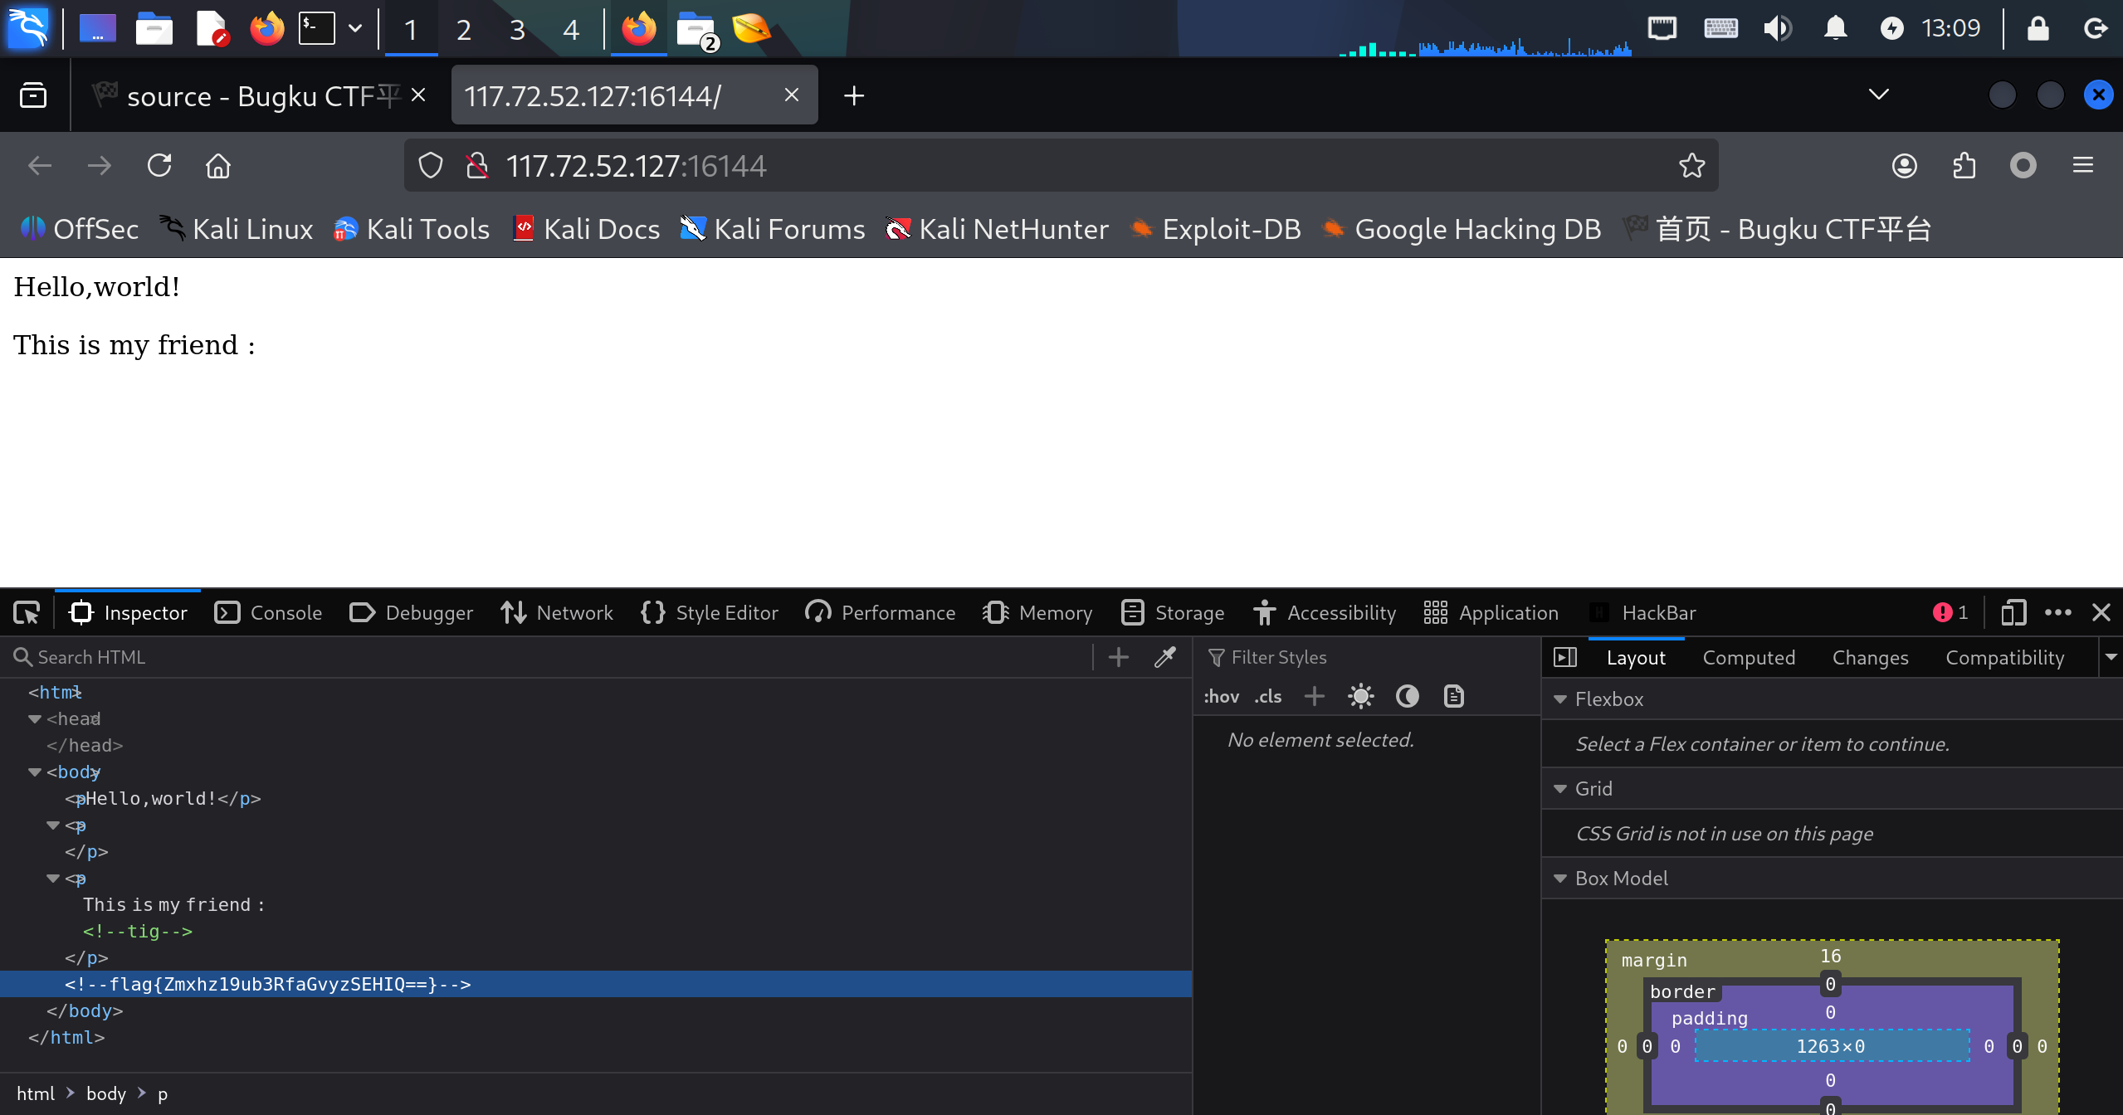Bookmark this page with star icon

coord(1691,166)
